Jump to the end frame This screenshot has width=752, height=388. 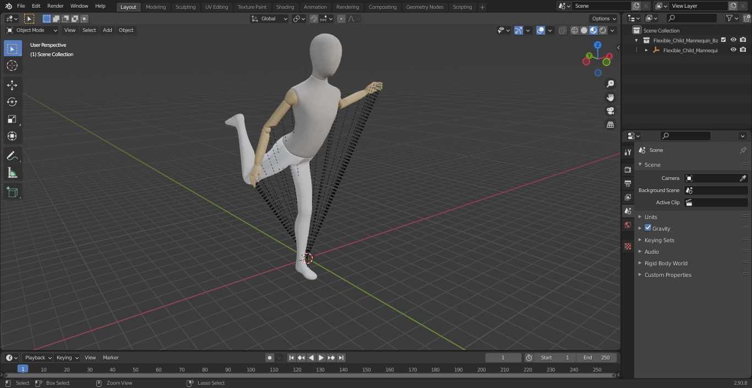click(x=341, y=358)
